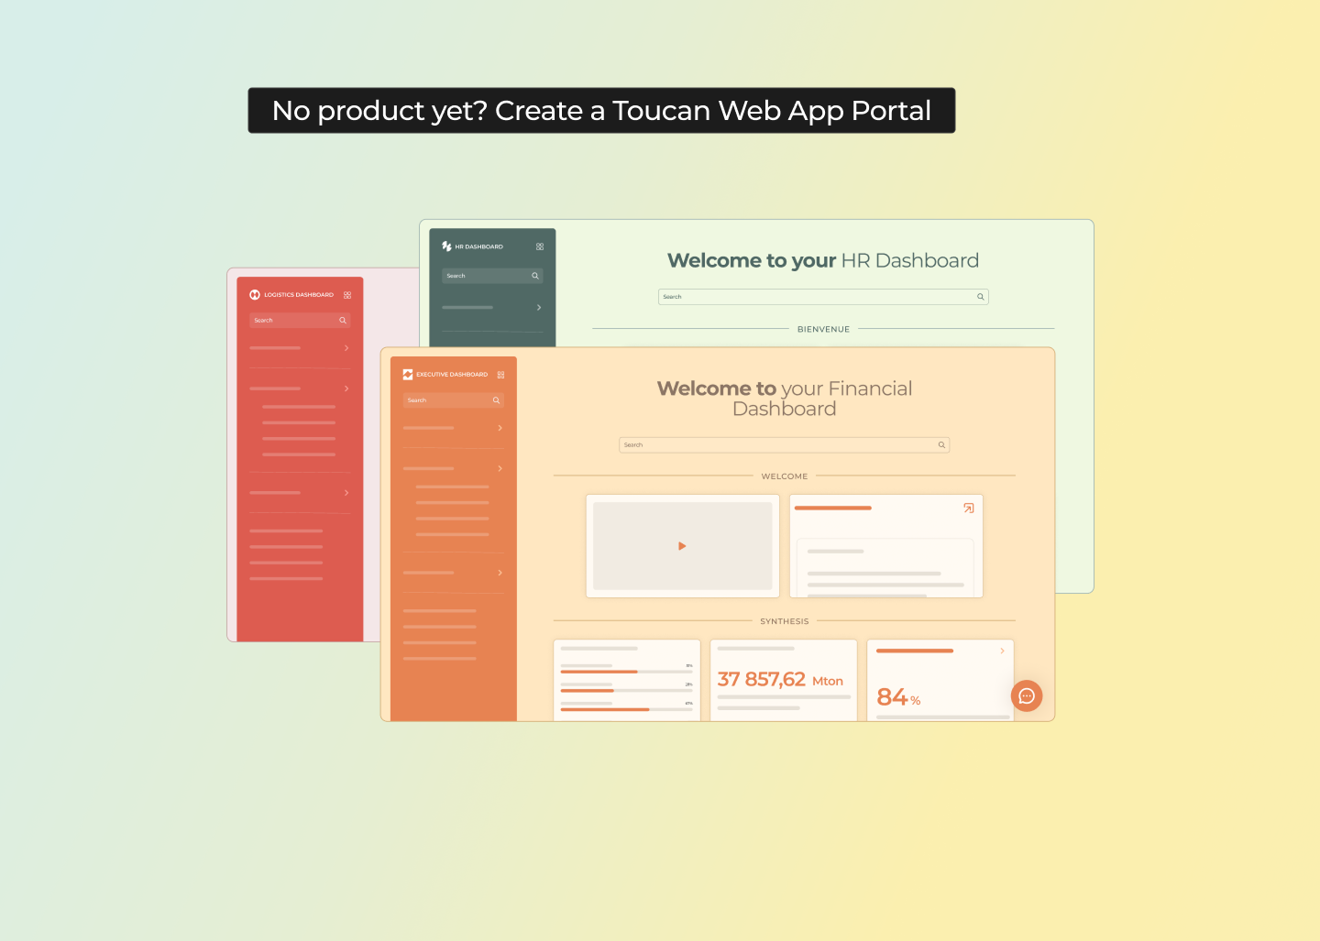Viewport: 1320px width, 941px height.
Task: Click the 'BIENVENUE' section label
Action: (823, 329)
